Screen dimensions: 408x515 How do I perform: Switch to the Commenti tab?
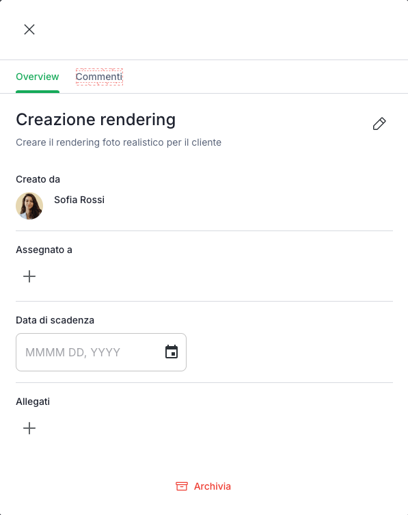[x=99, y=77]
